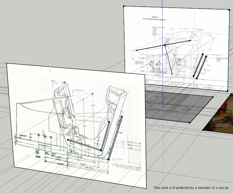Select the short descending black line on rear drawing
Image resolution: width=233 pixels, height=193 pixels.
click(168, 60)
